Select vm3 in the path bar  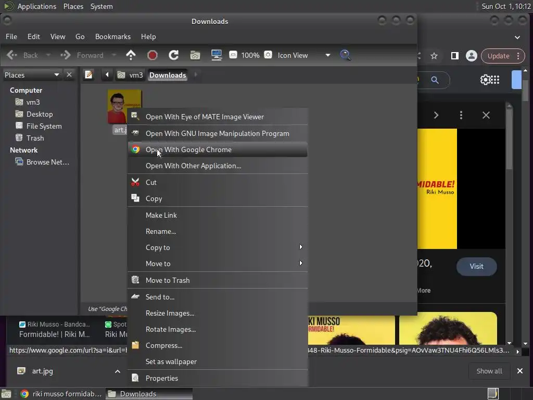coord(131,75)
